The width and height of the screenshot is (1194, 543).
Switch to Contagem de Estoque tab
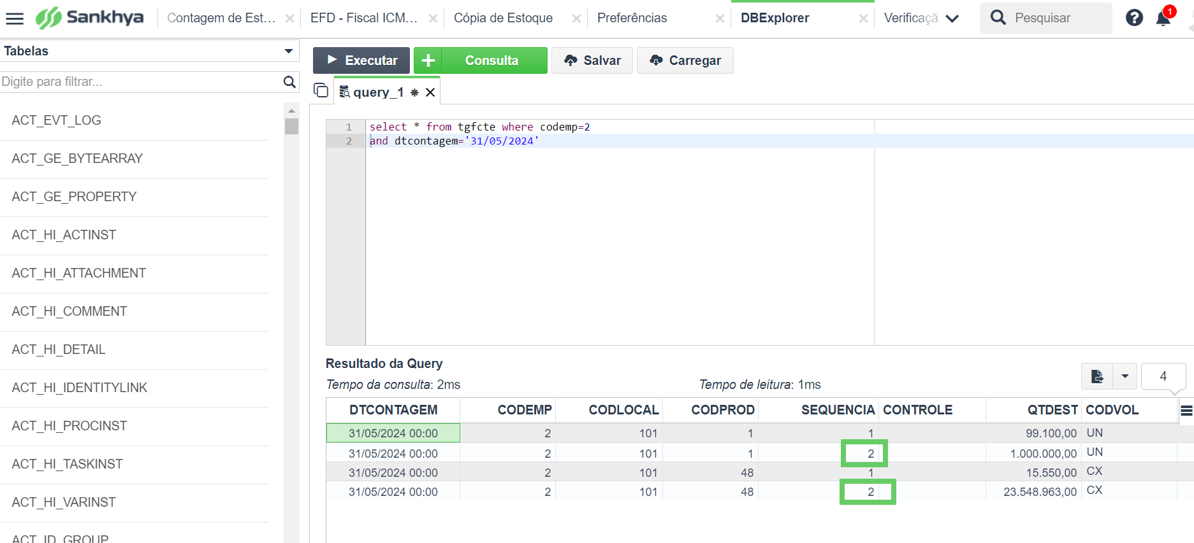[221, 18]
